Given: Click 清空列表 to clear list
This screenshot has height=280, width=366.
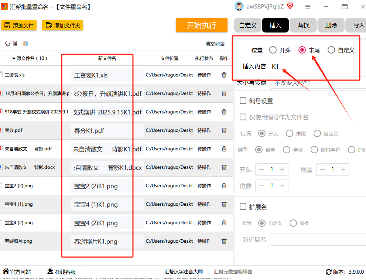Looking at the screenshot, I should point(215,44).
